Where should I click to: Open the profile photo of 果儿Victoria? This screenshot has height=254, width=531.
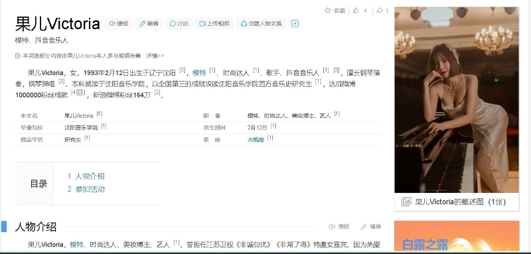pyautogui.click(x=457, y=99)
